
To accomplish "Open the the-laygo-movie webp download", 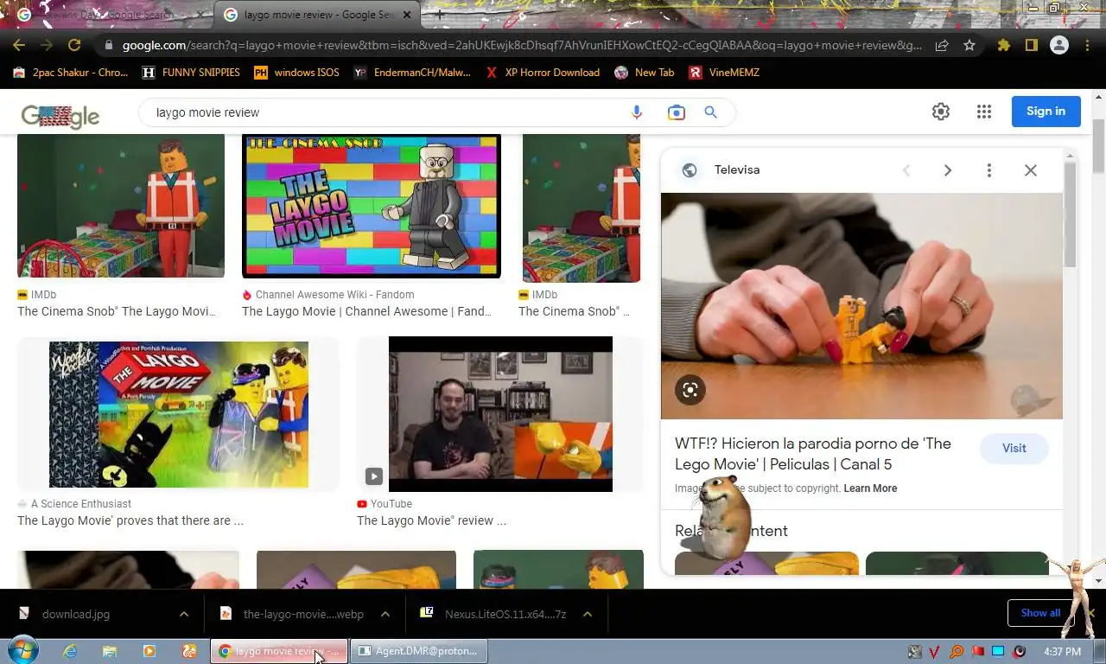I will click(x=303, y=614).
